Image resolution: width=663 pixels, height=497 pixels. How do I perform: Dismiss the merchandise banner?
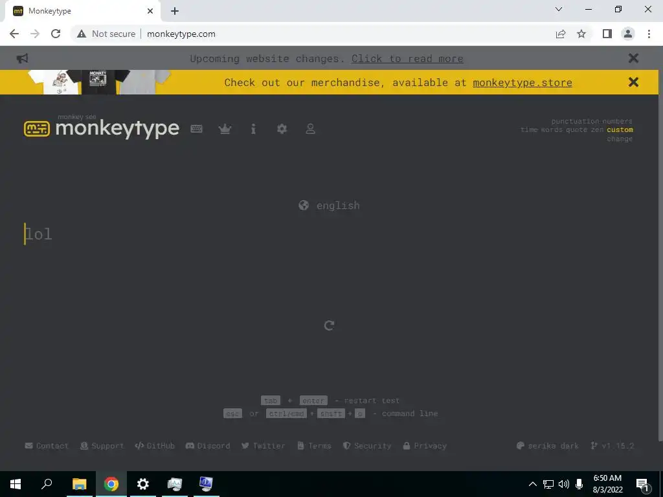[x=633, y=82]
